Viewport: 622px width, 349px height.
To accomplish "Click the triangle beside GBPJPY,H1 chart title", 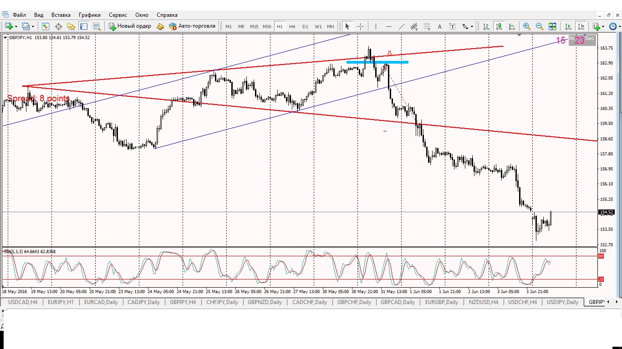I will (5, 38).
